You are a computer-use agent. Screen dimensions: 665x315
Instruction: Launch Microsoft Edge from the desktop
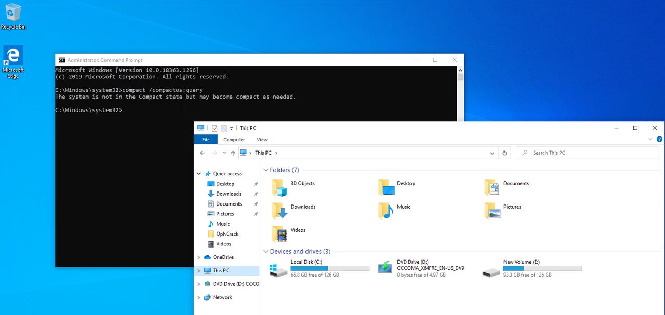12,54
